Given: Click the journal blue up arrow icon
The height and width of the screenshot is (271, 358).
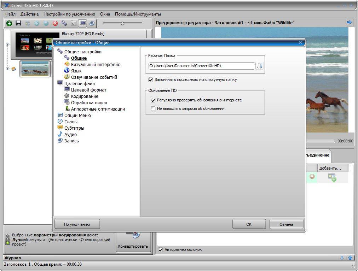Looking at the screenshot, I should click(x=350, y=258).
